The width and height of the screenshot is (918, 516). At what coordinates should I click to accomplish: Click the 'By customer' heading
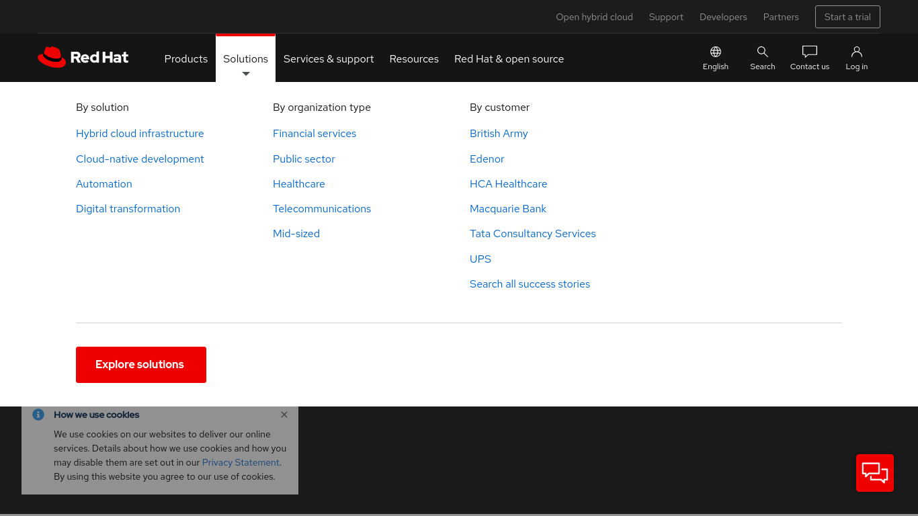[x=500, y=107]
